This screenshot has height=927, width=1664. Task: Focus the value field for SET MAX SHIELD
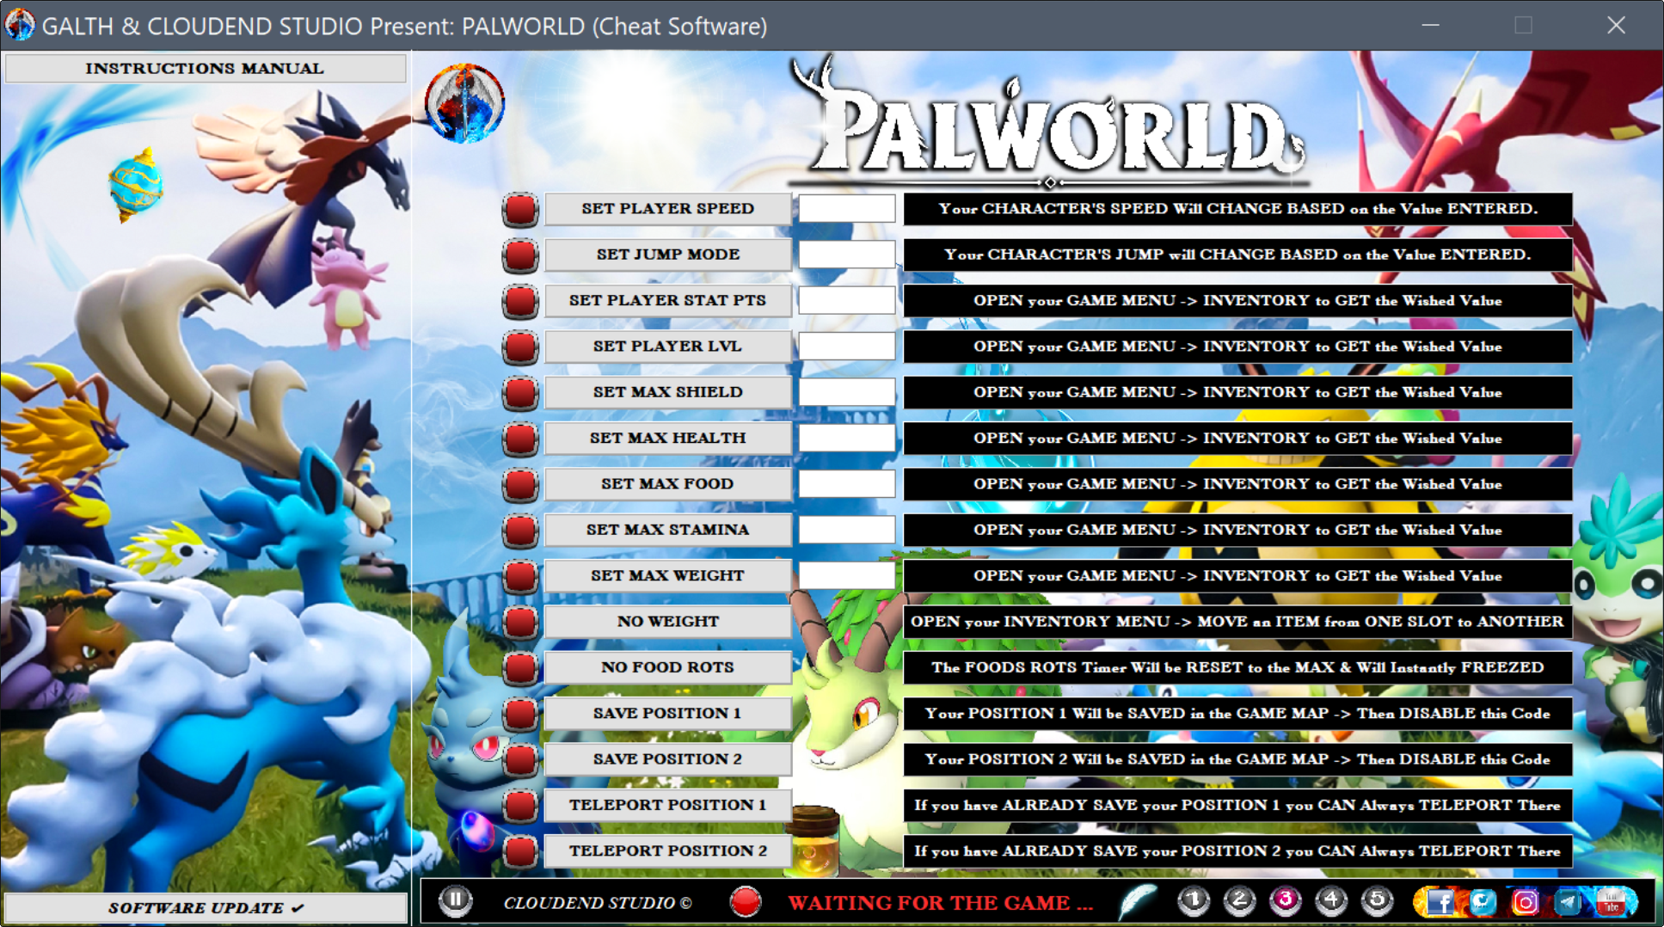[847, 392]
